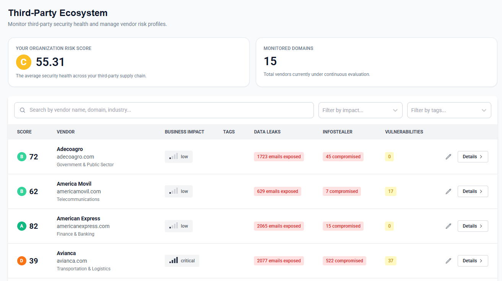The image size is (502, 281).
Task: Open the Filter by tags dropdown
Action: tap(449, 110)
